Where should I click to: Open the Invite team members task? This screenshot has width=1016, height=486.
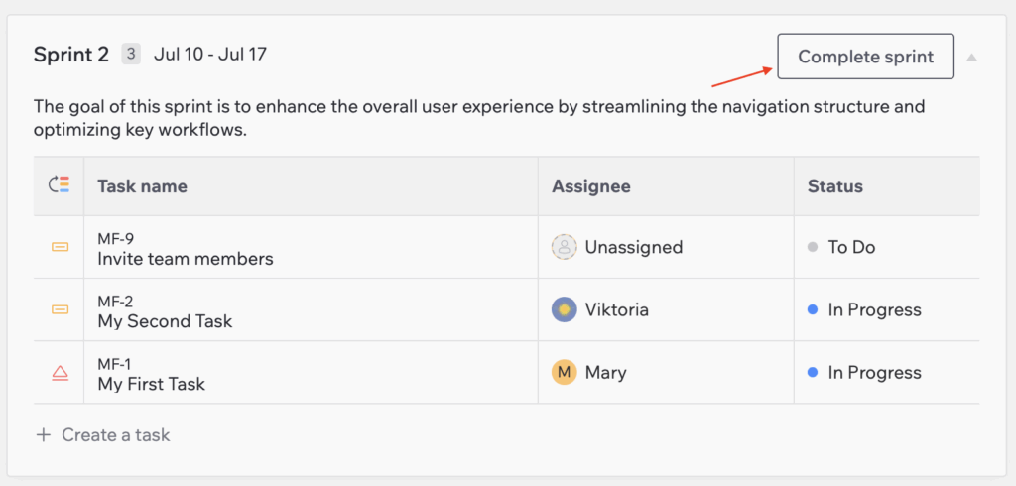186,259
